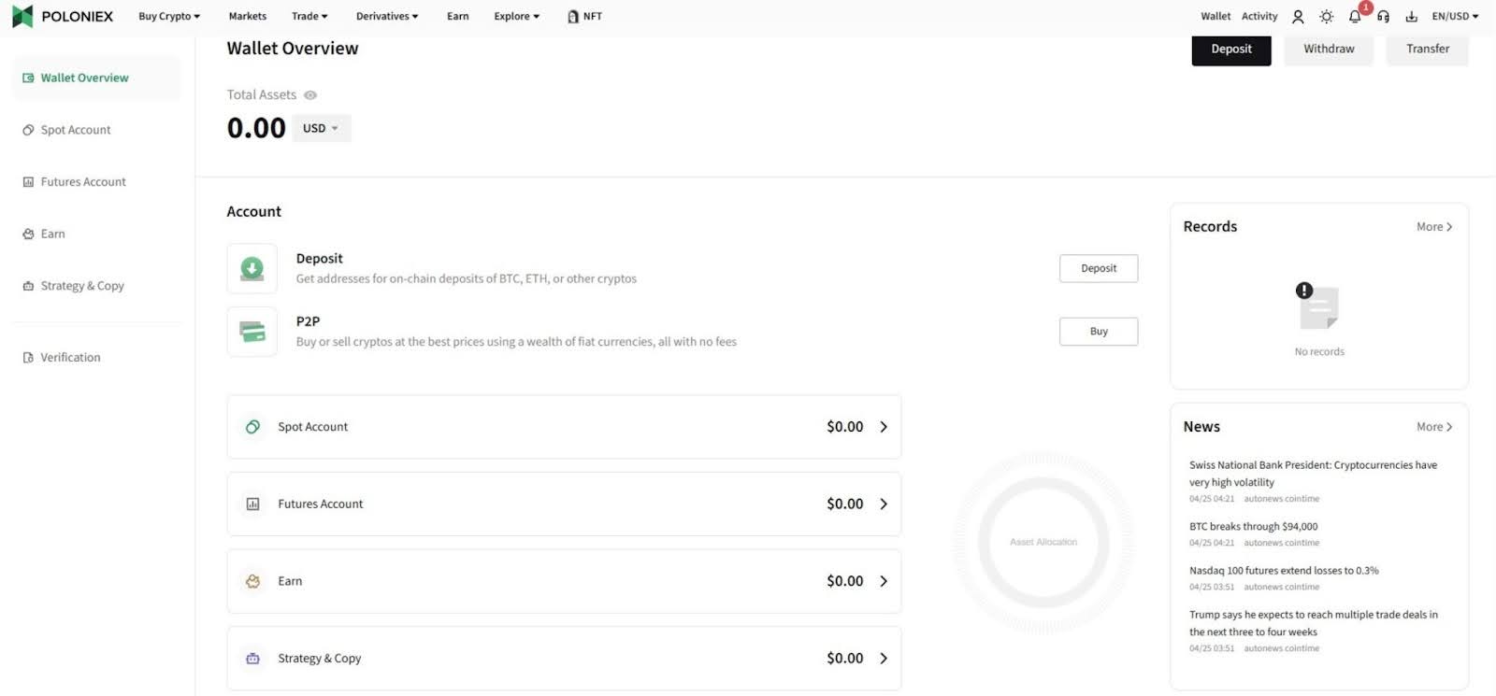1496x696 pixels.
Task: Click the NFT bag icon
Action: (573, 17)
